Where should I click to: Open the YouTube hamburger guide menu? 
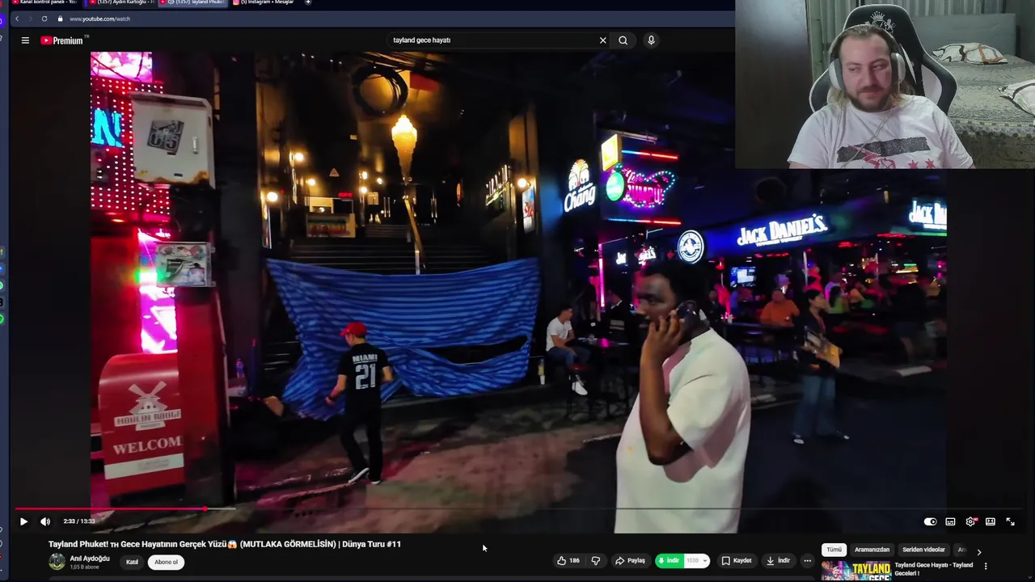[x=25, y=40]
